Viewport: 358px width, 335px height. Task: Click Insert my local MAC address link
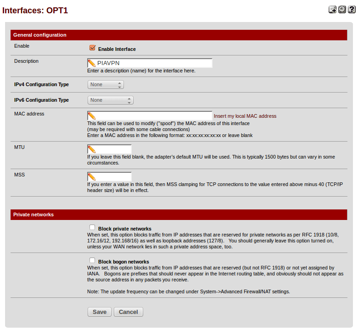[245, 116]
